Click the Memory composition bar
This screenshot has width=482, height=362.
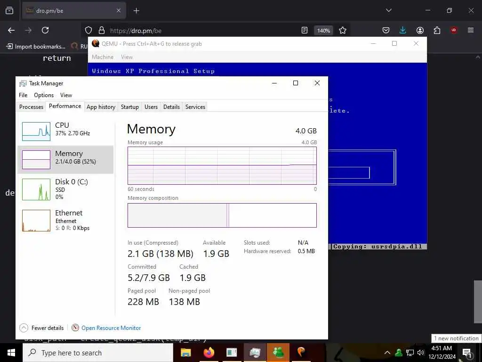pos(222,215)
